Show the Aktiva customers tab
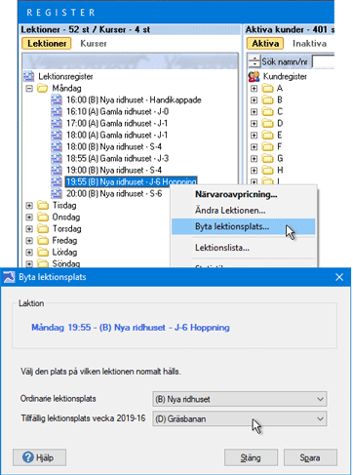 coord(265,44)
